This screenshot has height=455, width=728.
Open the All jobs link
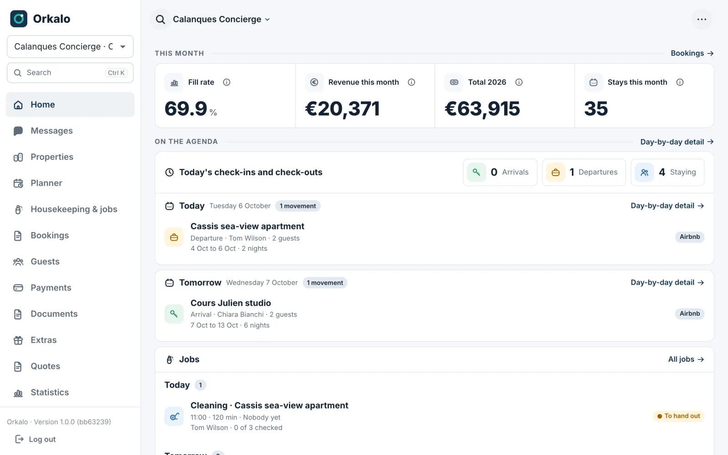pos(686,359)
